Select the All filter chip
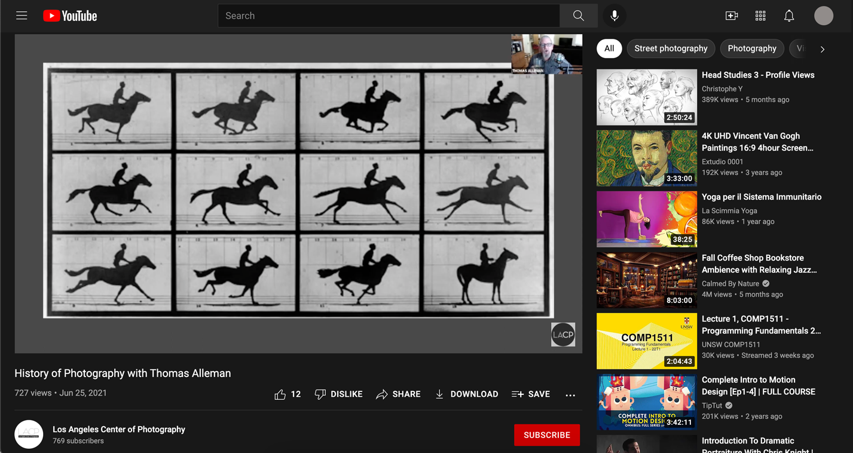Image resolution: width=853 pixels, height=453 pixels. 609,48
